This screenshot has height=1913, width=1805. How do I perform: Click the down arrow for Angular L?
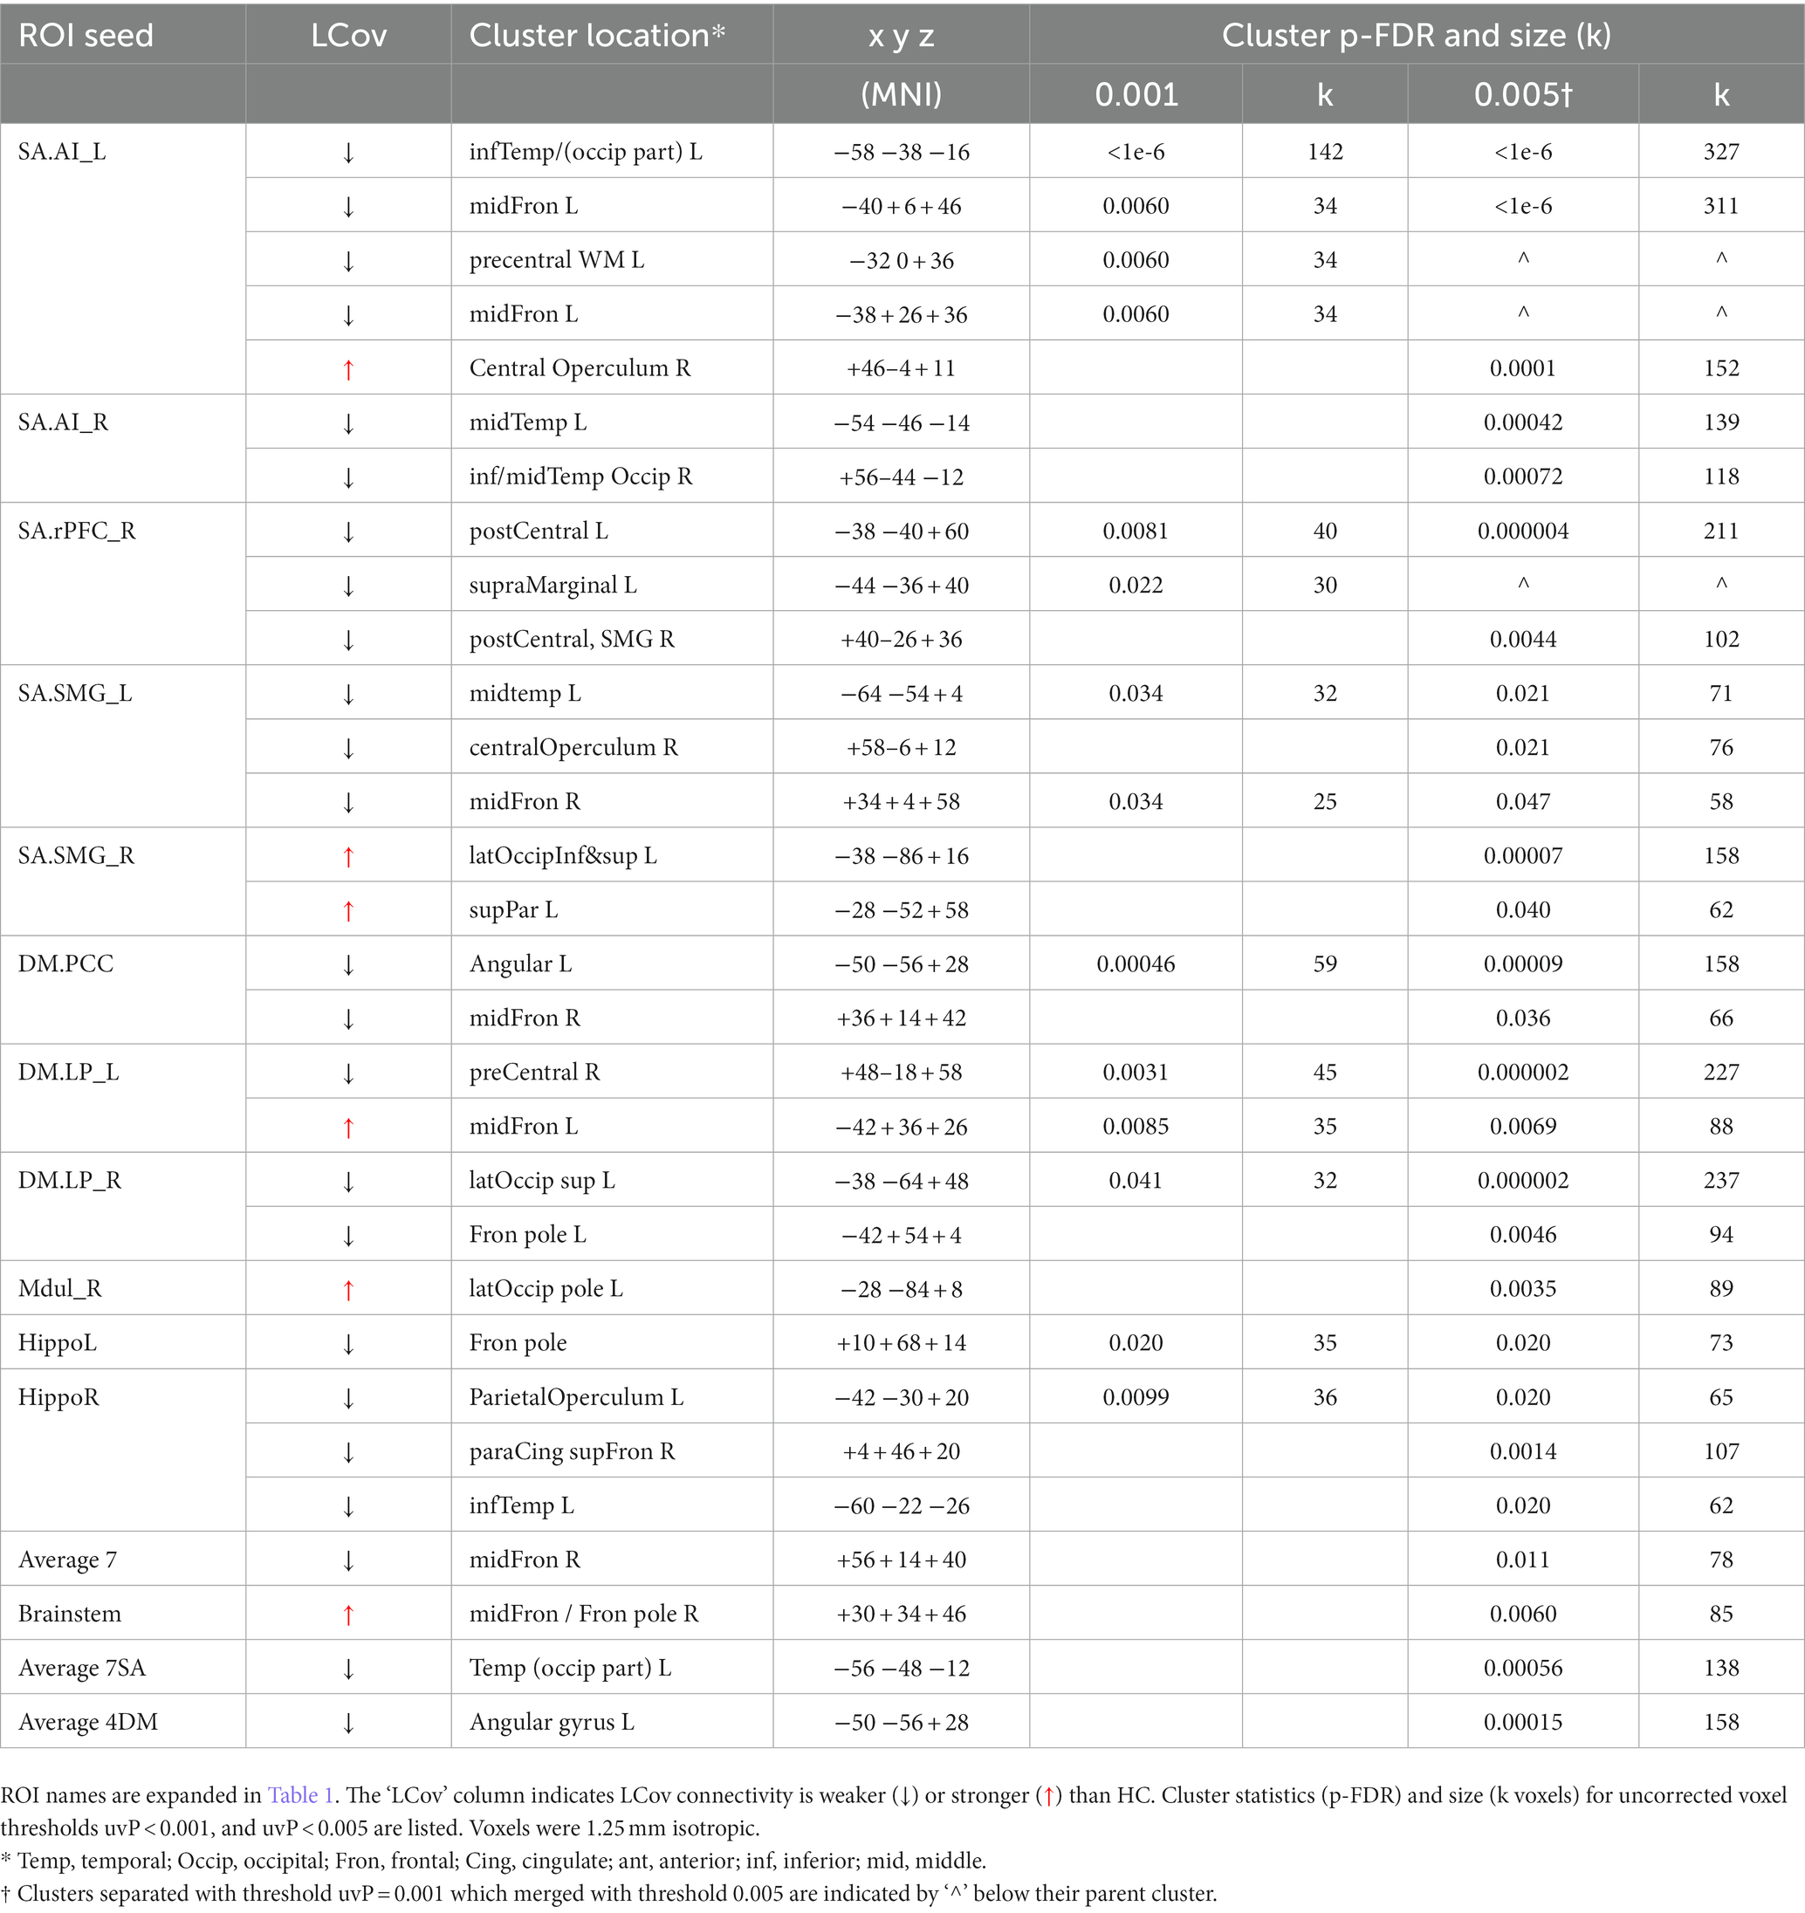tap(348, 964)
